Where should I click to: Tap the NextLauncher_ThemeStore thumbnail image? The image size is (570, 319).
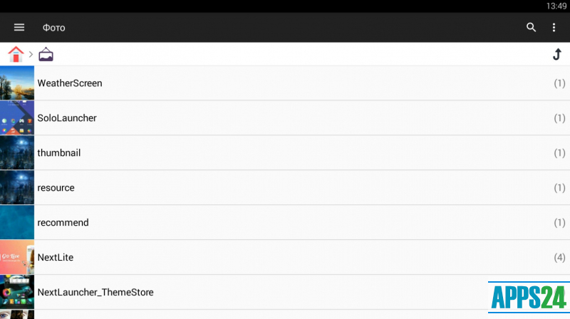coord(17,292)
